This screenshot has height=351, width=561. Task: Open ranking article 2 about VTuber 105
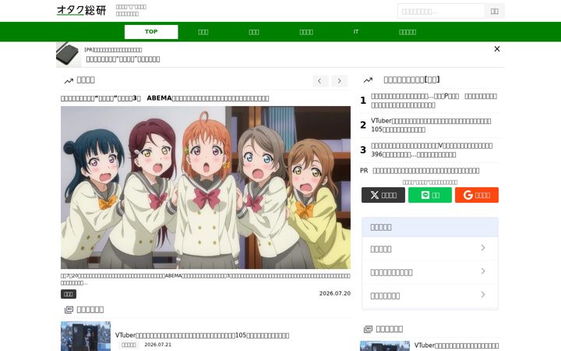coord(431,125)
